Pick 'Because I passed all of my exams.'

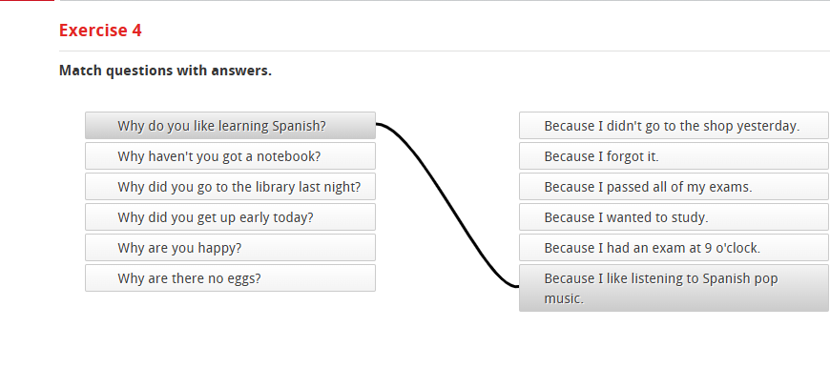[x=674, y=187]
